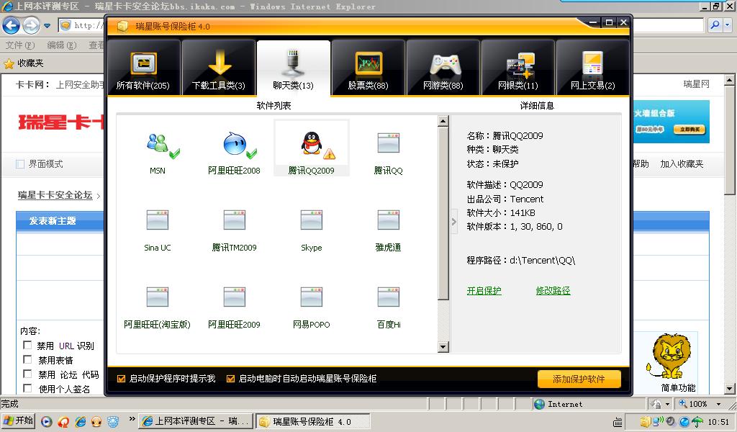Image resolution: width=737 pixels, height=432 pixels.
Task: Click the 添加保护软件 button
Action: coord(579,379)
